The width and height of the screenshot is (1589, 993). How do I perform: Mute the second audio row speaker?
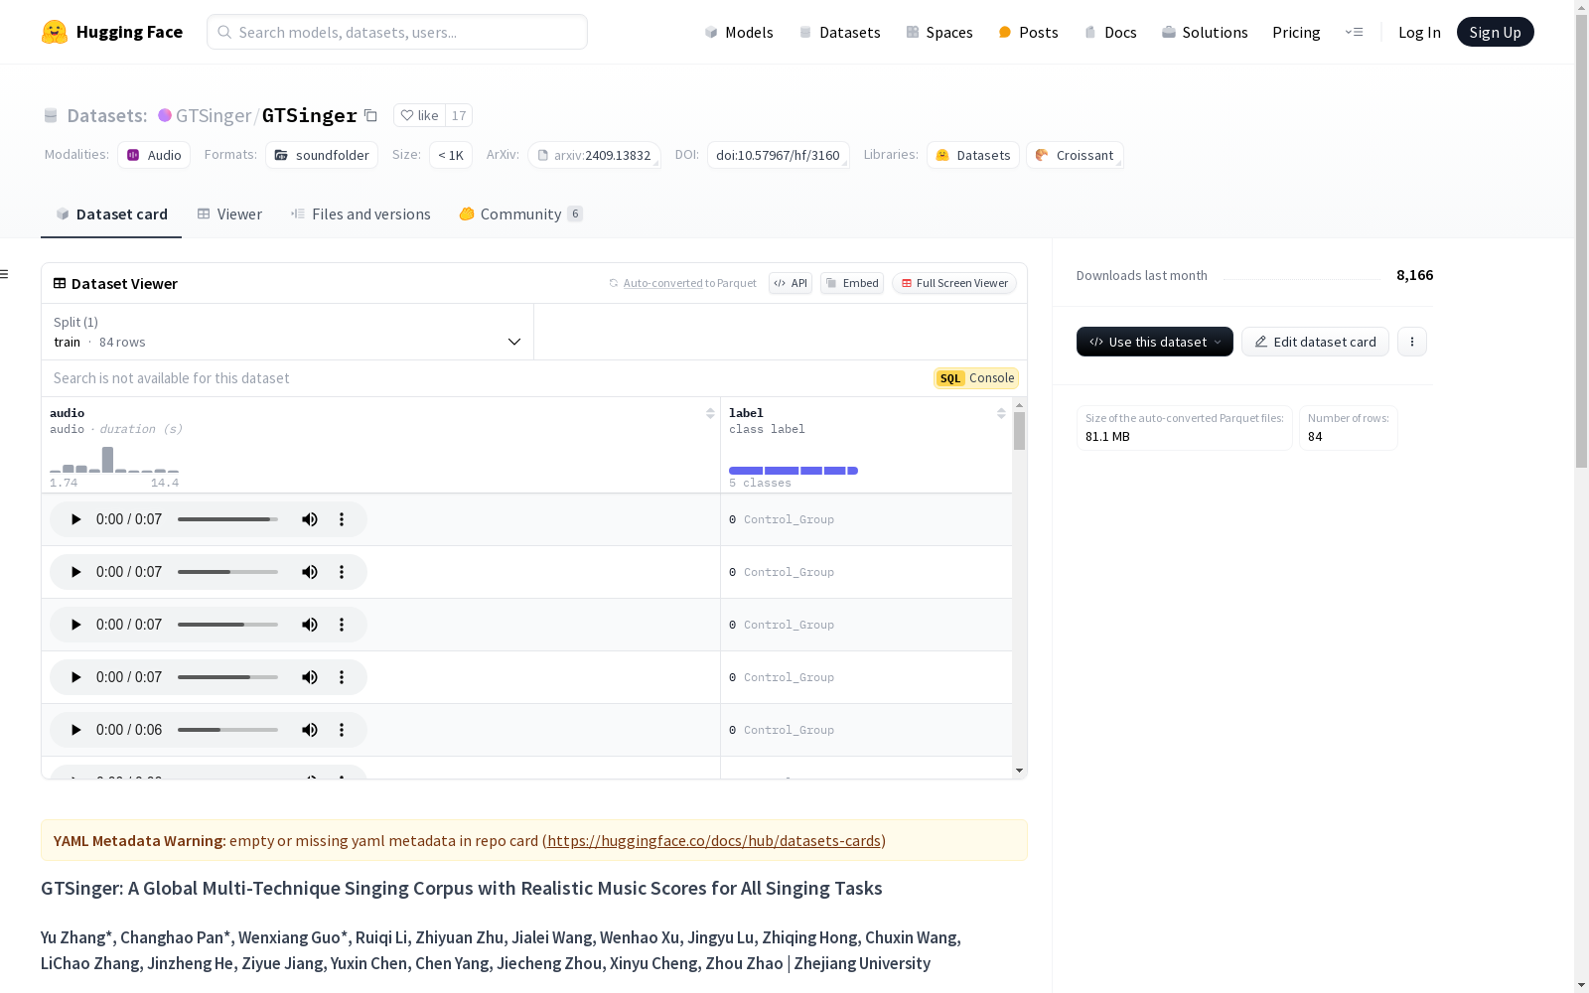click(310, 572)
